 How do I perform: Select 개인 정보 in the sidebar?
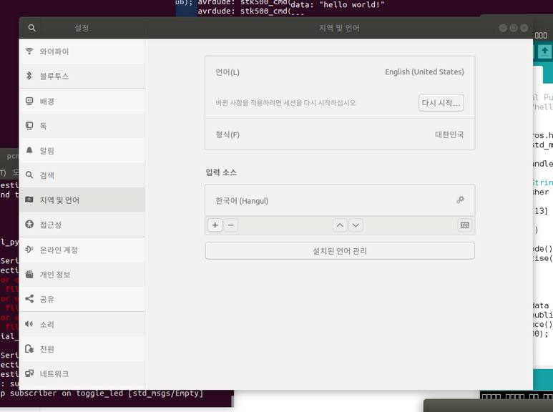pyautogui.click(x=82, y=275)
